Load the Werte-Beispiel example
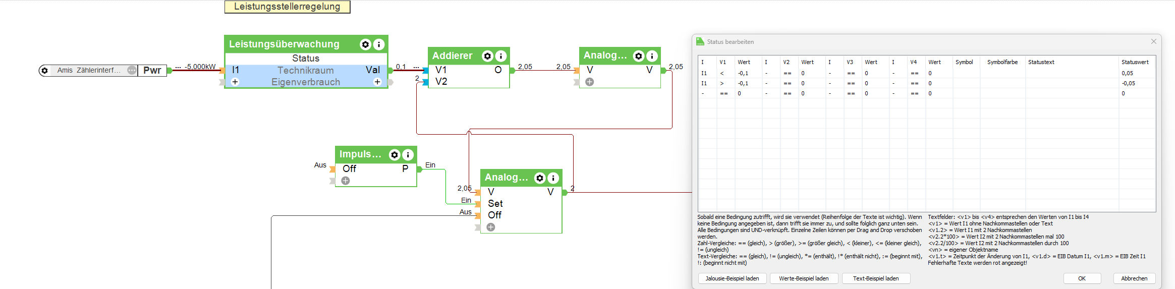 pyautogui.click(x=804, y=278)
